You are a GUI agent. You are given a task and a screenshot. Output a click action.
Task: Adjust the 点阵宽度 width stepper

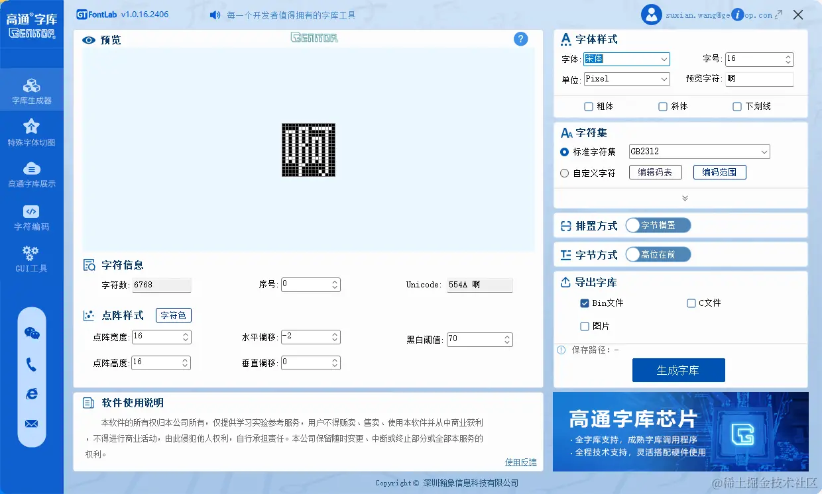(x=186, y=337)
